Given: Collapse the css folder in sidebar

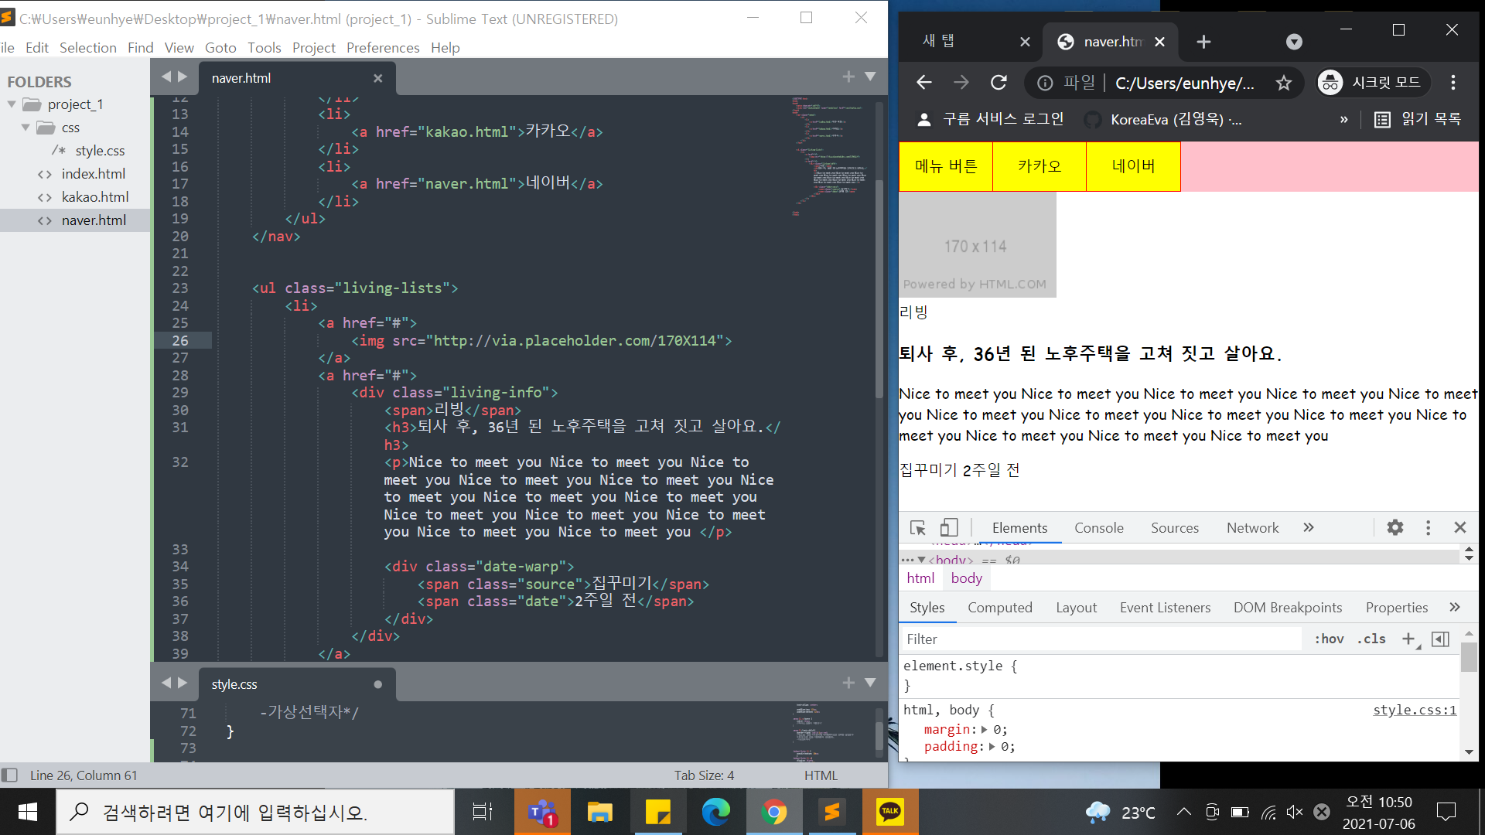Looking at the screenshot, I should point(26,128).
